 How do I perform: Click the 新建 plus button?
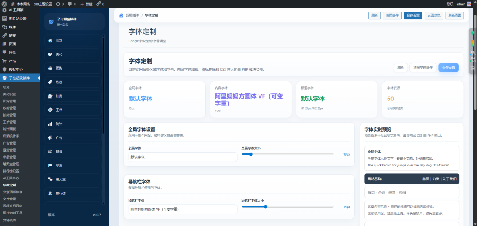pos(86,4)
